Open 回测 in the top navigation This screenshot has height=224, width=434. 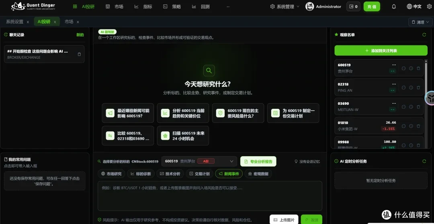coord(201,7)
